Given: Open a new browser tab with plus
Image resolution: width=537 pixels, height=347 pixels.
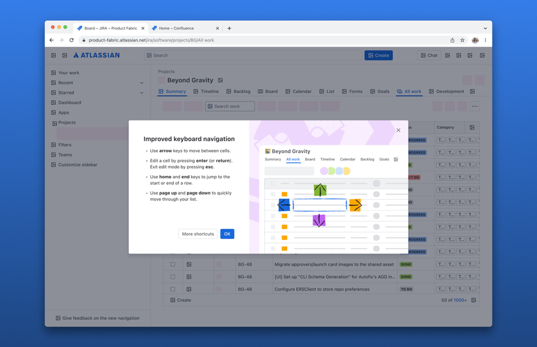Looking at the screenshot, I should pos(229,28).
